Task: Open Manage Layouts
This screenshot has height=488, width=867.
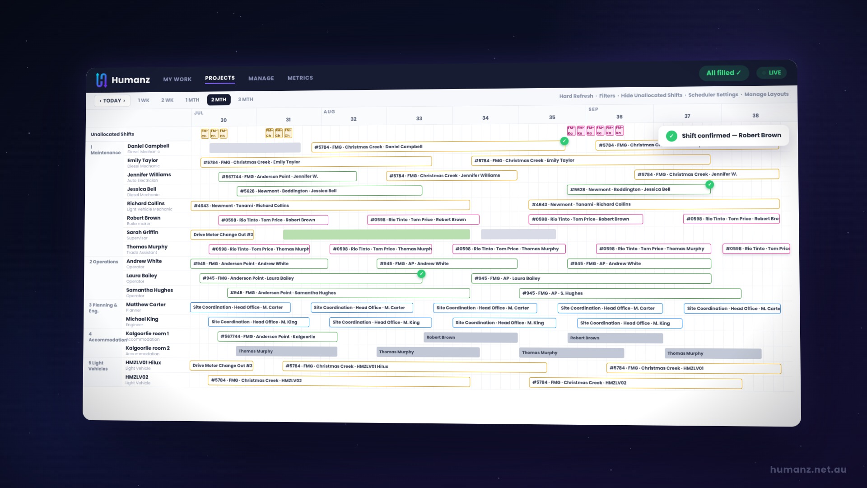Action: point(766,94)
